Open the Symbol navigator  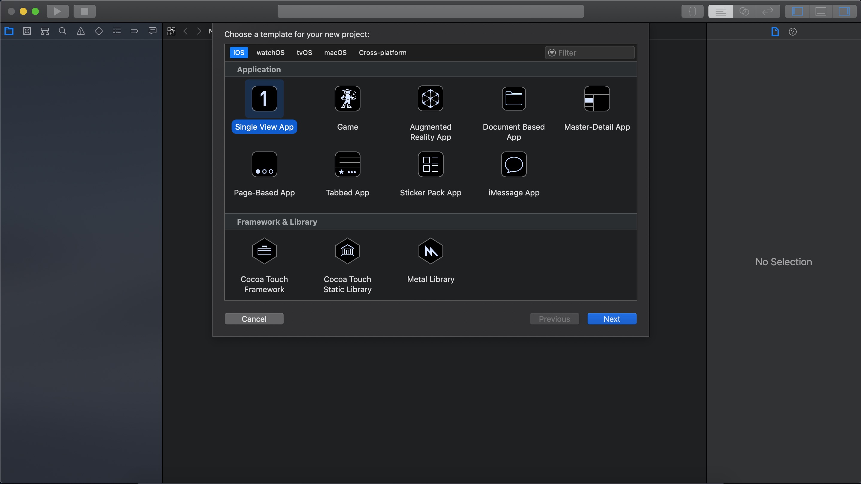pos(45,31)
